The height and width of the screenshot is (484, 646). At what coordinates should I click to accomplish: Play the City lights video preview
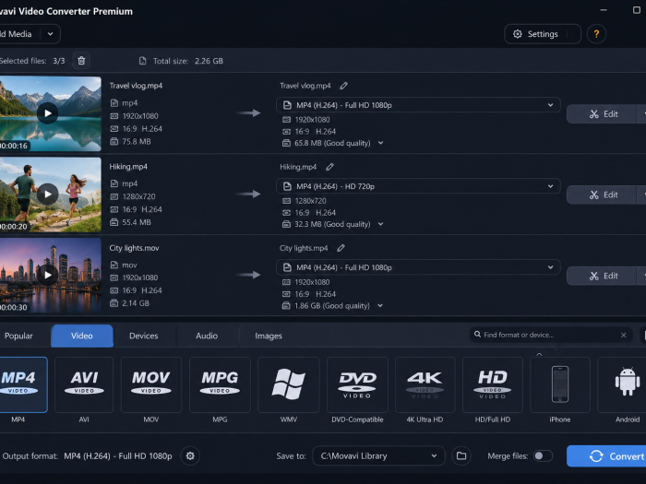point(47,275)
